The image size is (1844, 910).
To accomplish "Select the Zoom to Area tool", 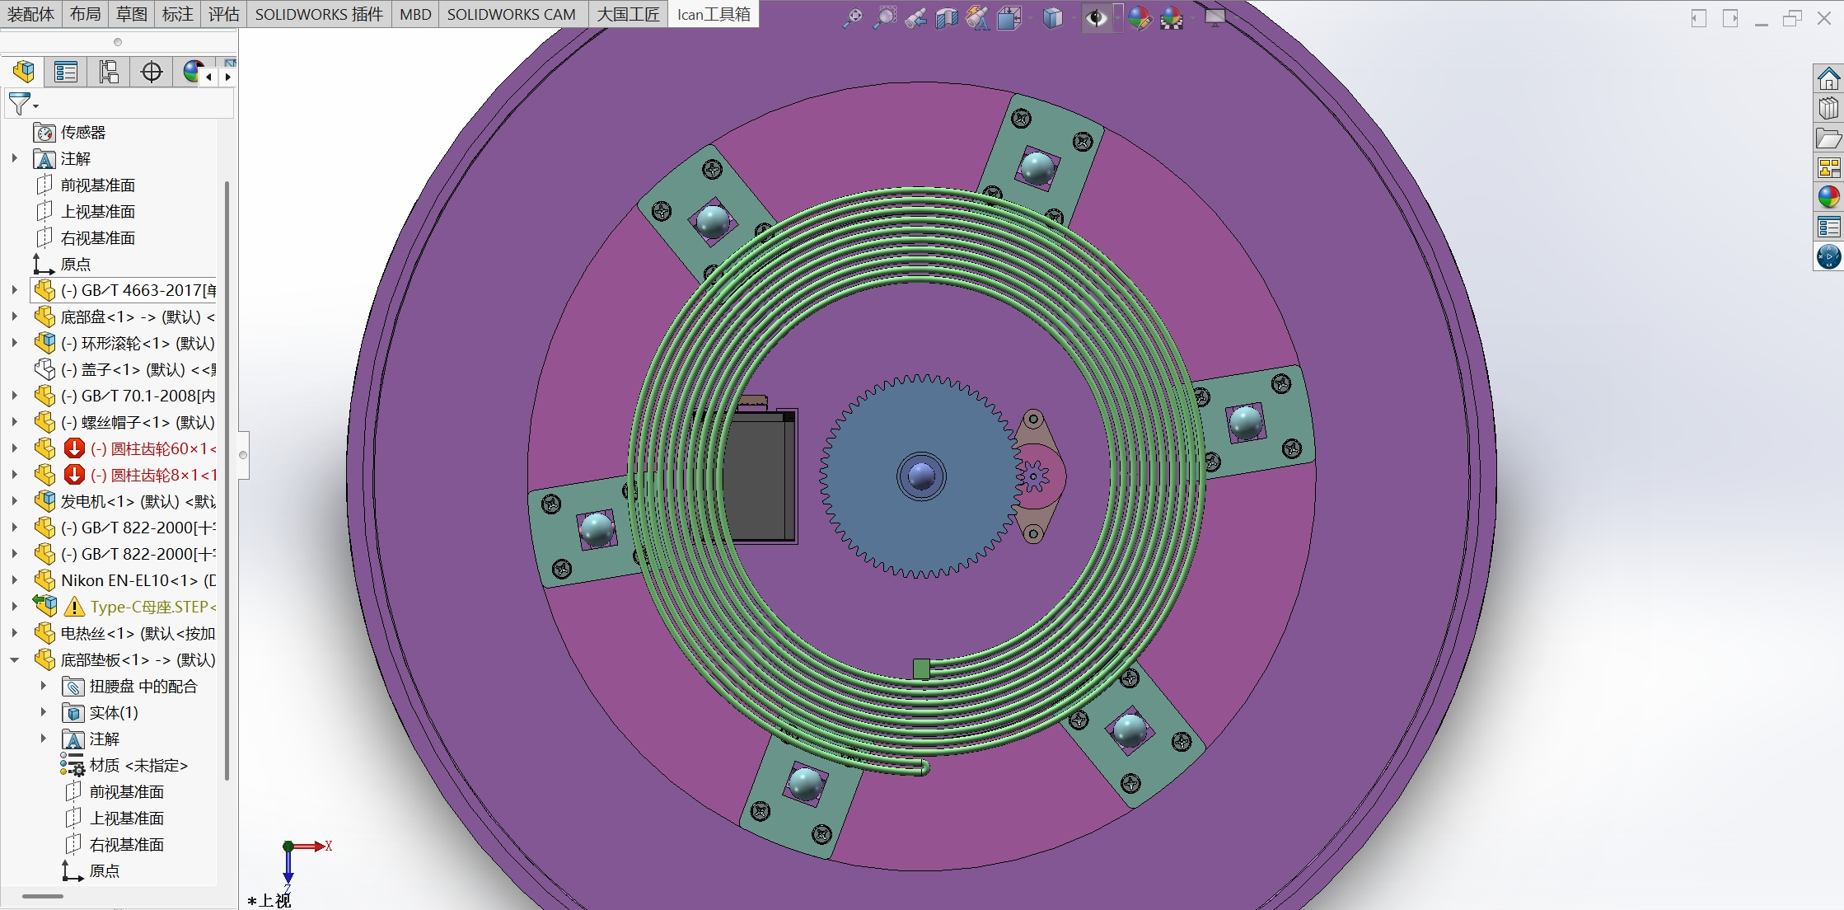I will pos(884,17).
